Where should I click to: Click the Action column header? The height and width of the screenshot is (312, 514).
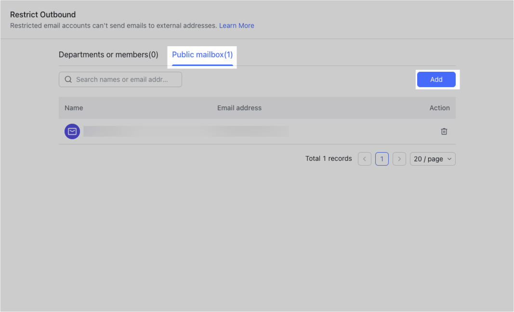[439, 107]
